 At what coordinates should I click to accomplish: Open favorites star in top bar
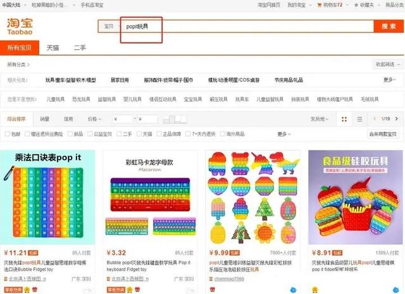pos(356,5)
